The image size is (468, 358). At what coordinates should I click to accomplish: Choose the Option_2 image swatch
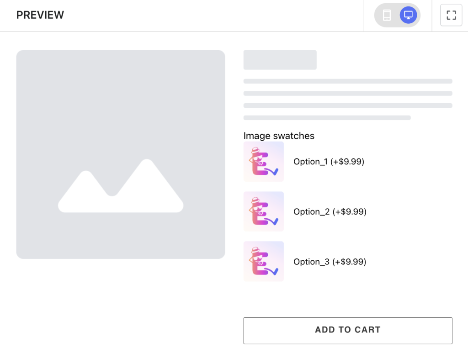click(x=264, y=211)
